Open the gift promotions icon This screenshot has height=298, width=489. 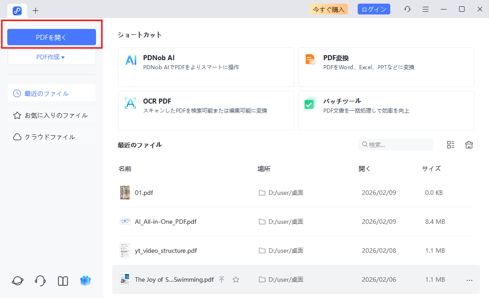pyautogui.click(x=86, y=281)
